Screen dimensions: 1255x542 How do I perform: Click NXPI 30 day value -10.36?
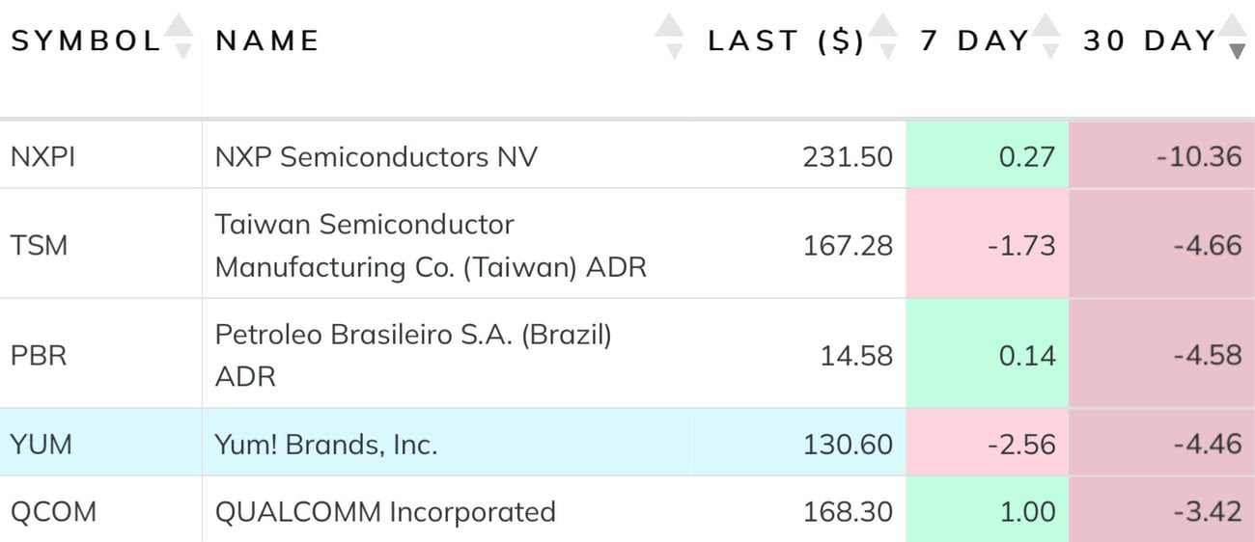pos(1199,156)
